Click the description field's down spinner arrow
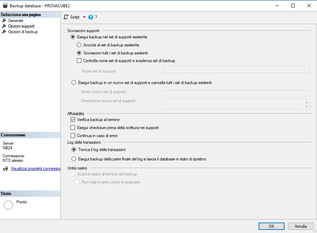The height and width of the screenshot is (233, 317). click(x=307, y=106)
